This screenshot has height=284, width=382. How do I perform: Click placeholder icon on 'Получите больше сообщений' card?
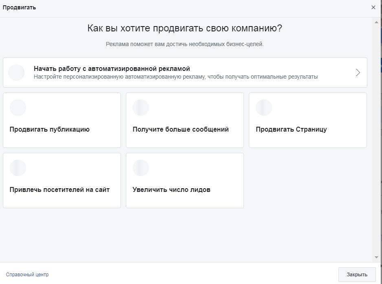tap(141, 108)
